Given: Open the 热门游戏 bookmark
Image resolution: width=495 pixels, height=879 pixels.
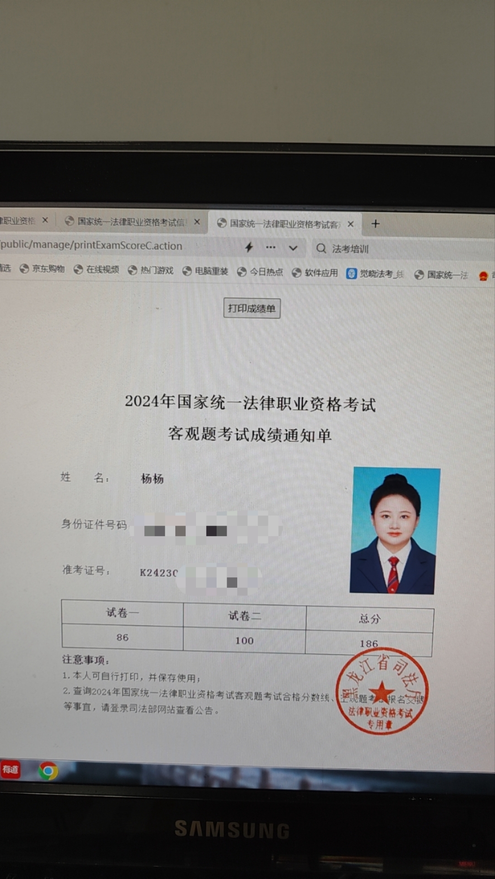Looking at the screenshot, I should coord(151,270).
